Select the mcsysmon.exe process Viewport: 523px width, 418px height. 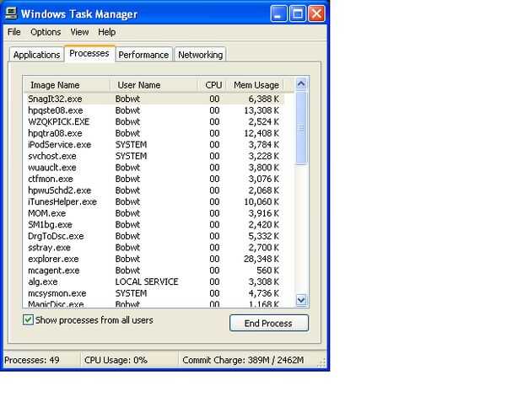click(154, 293)
